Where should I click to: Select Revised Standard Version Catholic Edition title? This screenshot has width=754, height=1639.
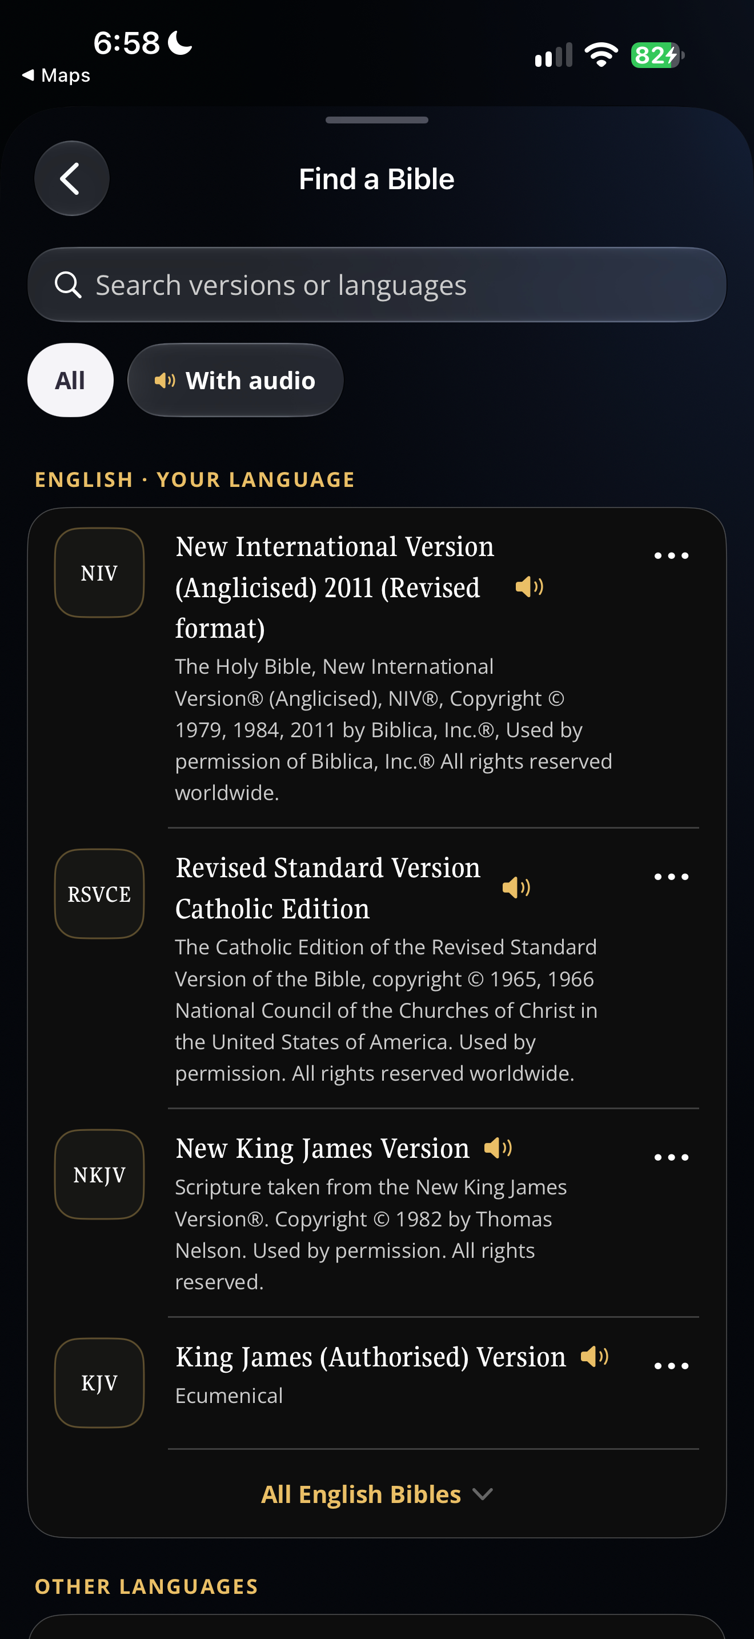pos(328,888)
